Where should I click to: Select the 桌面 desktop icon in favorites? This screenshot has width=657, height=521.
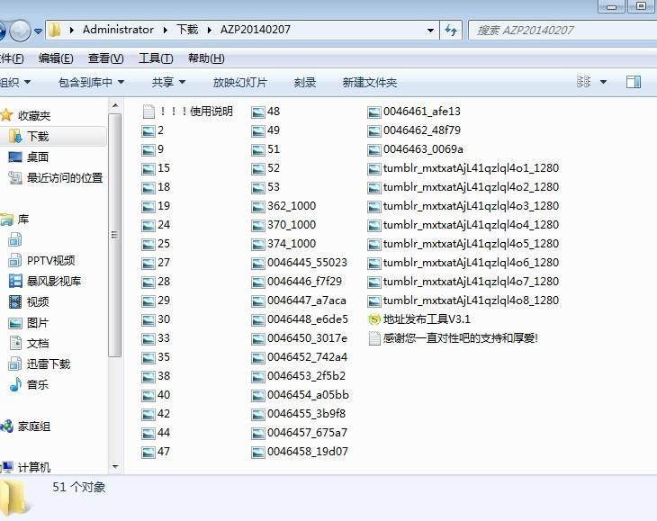(15, 157)
